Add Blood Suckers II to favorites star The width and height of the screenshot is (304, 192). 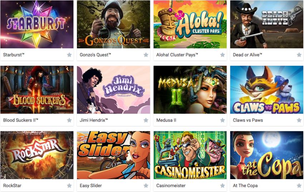coord(69,120)
